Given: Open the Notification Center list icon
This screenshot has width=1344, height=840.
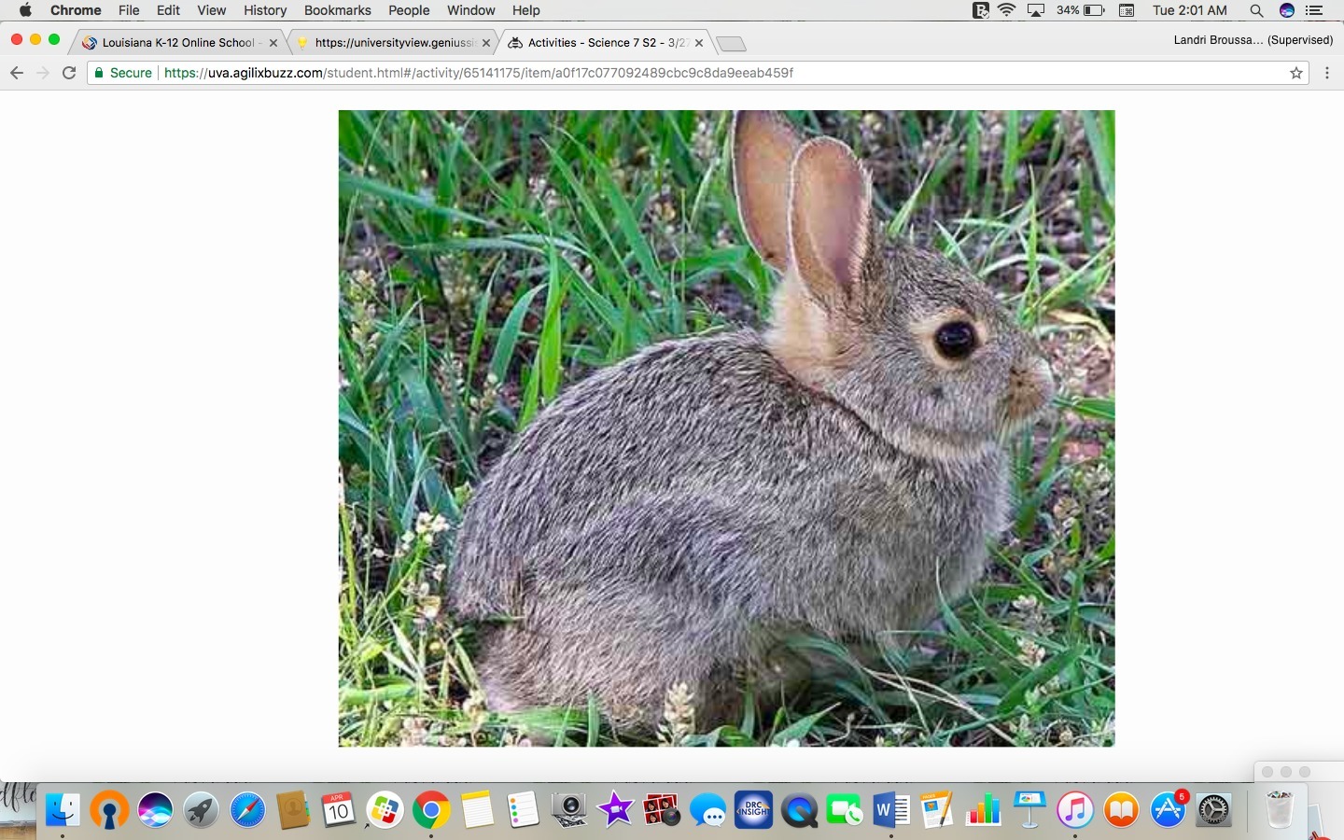Looking at the screenshot, I should pos(1315,10).
